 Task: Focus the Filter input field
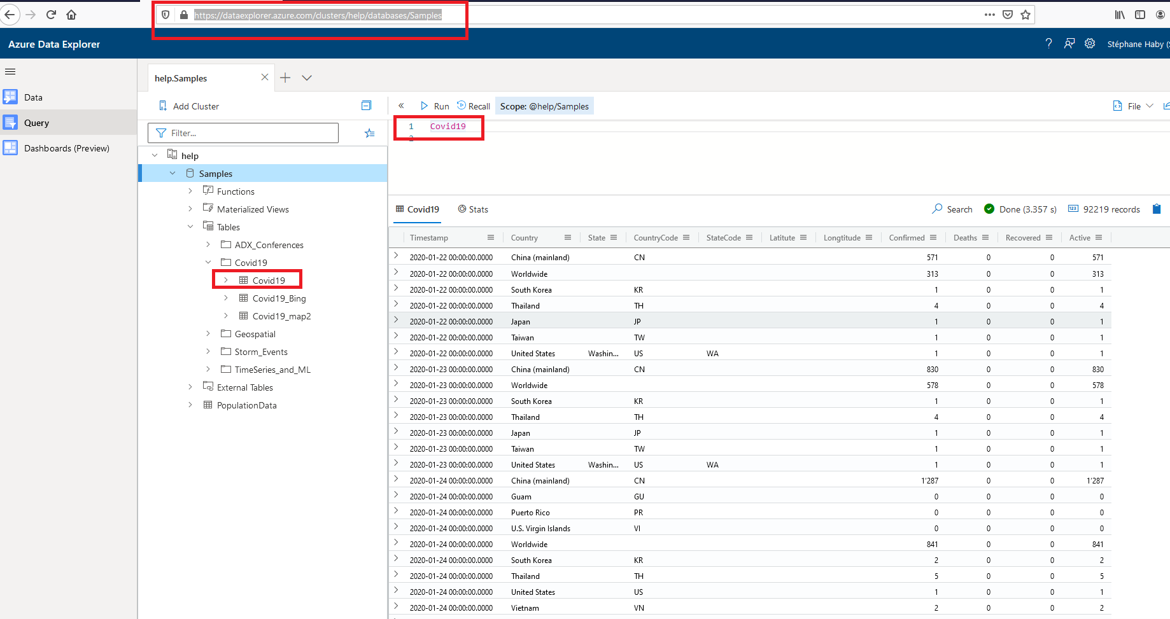point(243,133)
